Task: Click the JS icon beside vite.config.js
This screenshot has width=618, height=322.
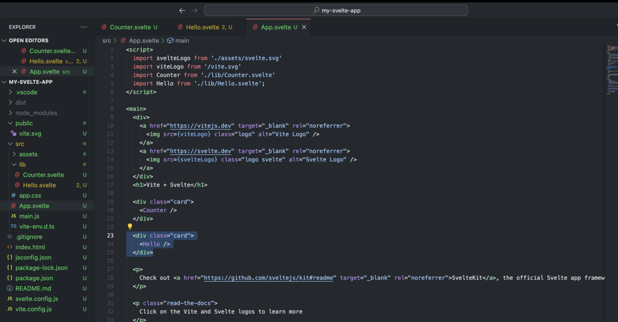Action: [x=10, y=309]
